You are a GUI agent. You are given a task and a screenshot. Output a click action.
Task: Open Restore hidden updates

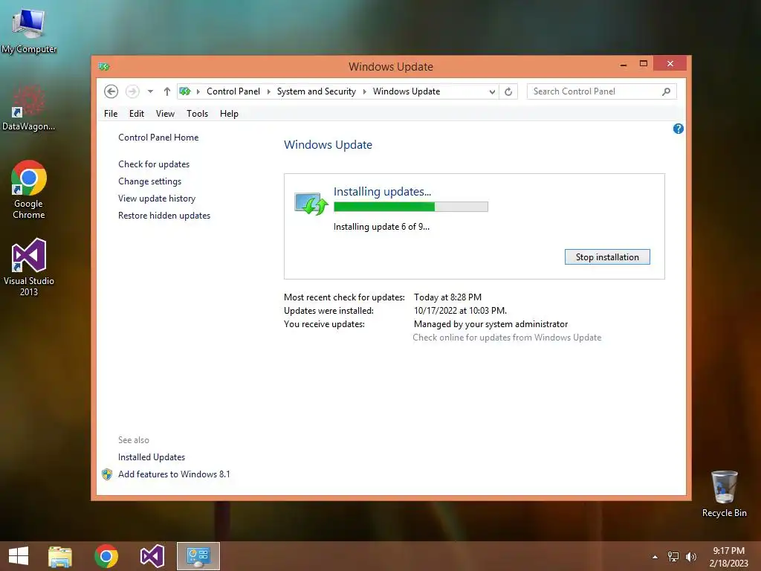[164, 215]
